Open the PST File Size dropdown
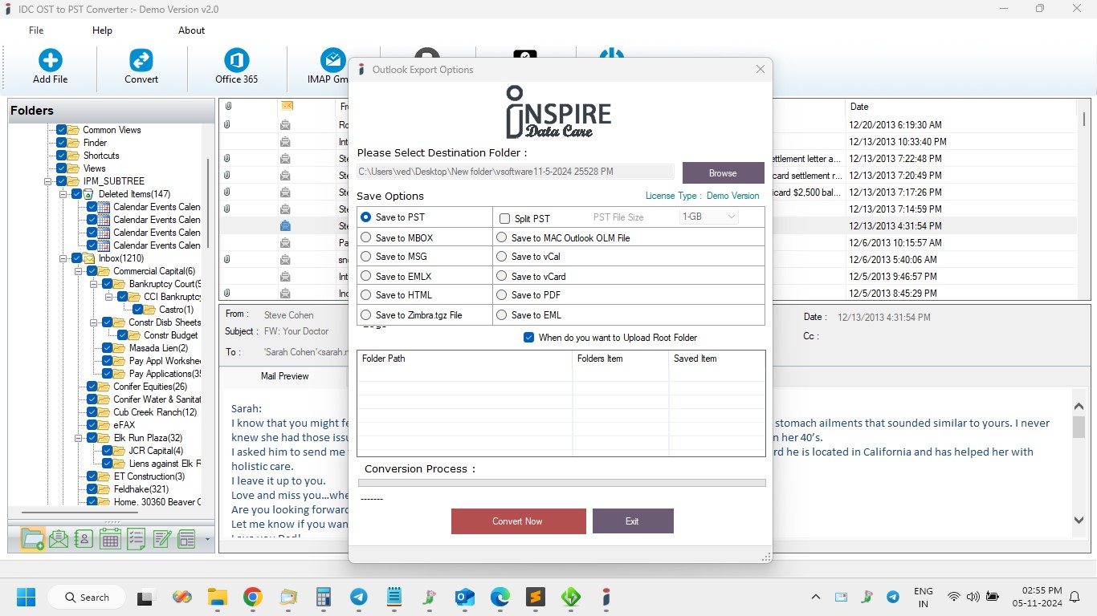1097x616 pixels. (709, 217)
